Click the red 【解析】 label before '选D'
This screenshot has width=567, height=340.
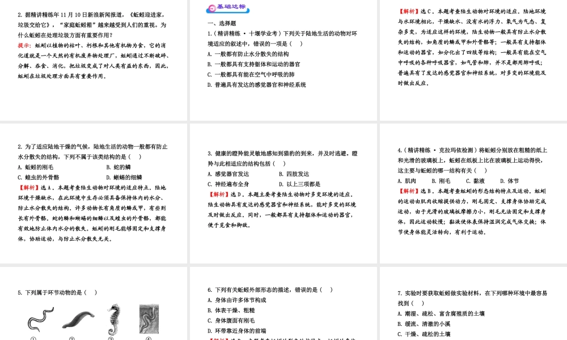point(218,194)
